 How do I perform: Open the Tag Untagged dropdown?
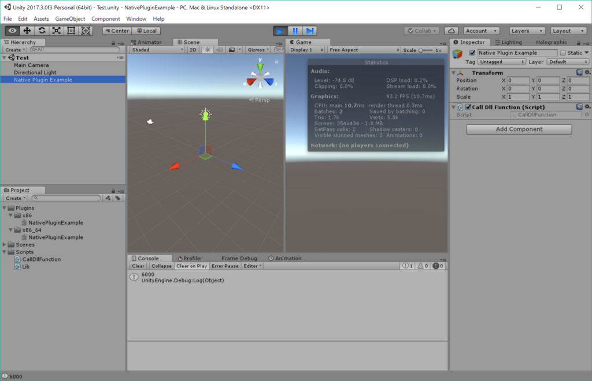coord(502,62)
